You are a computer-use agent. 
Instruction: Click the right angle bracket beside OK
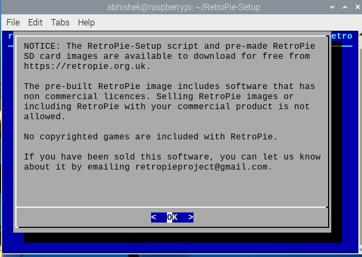coord(191,217)
